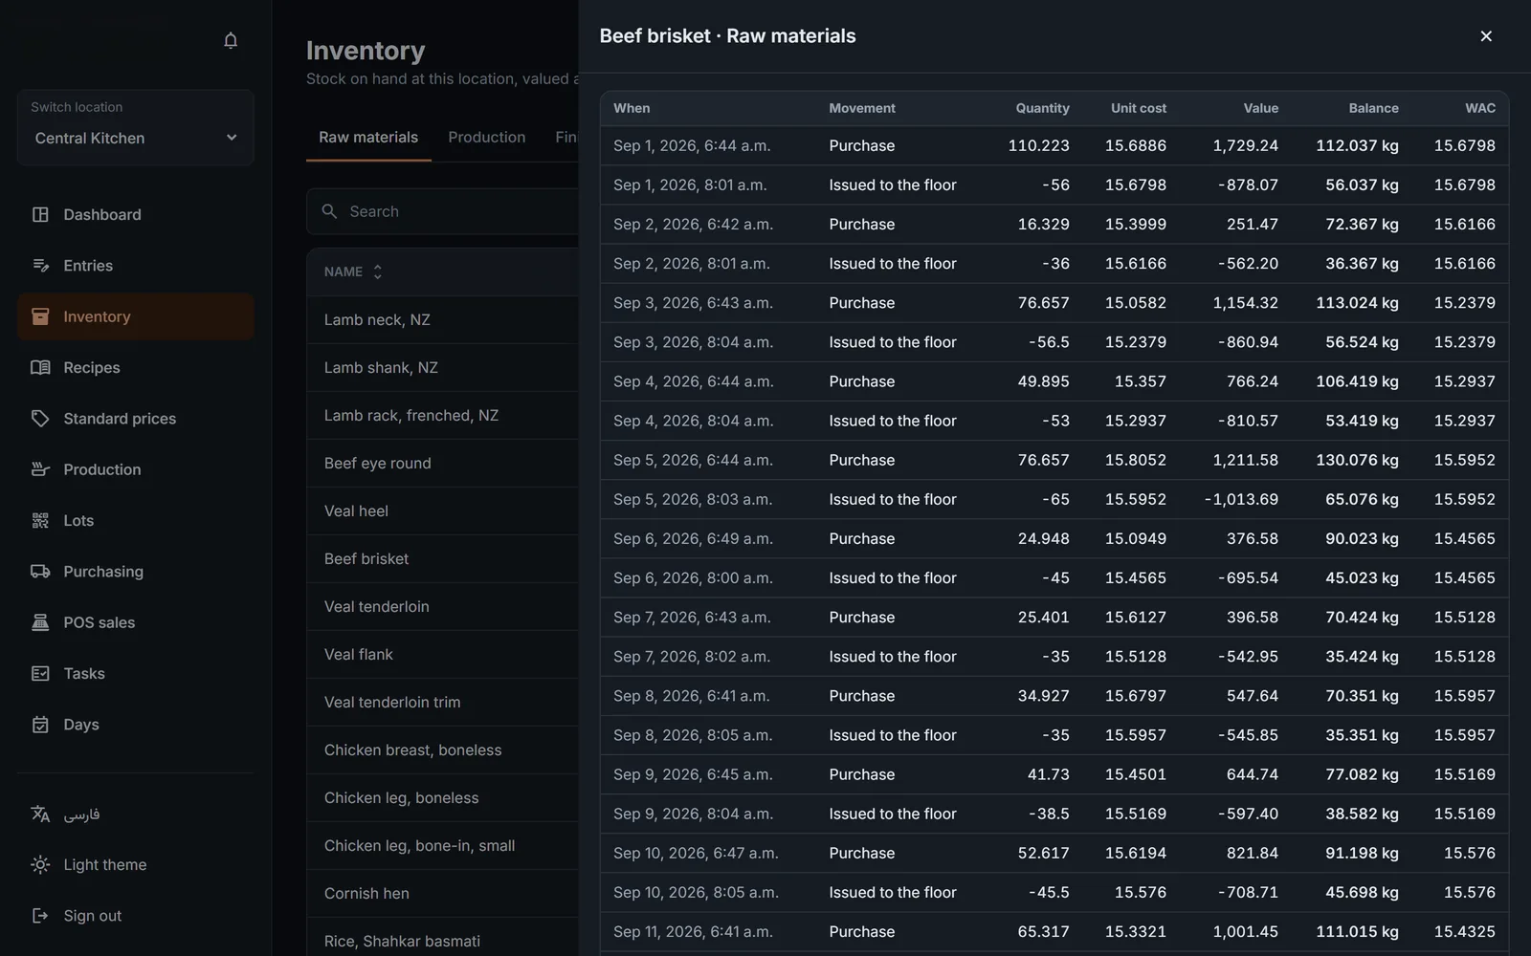Click Sign out
The height and width of the screenshot is (956, 1531).
coord(135,916)
